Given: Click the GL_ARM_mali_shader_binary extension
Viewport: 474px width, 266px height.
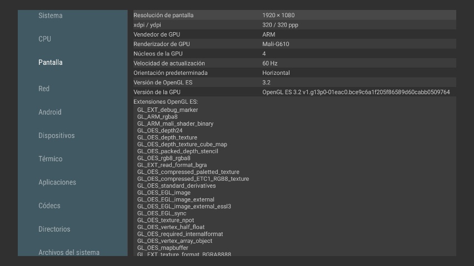Looking at the screenshot, I should point(176,124).
